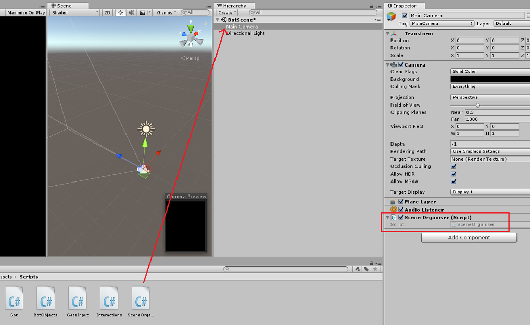Enable Occlusion Culling checkbox
This screenshot has width=530, height=325.
pos(453,166)
